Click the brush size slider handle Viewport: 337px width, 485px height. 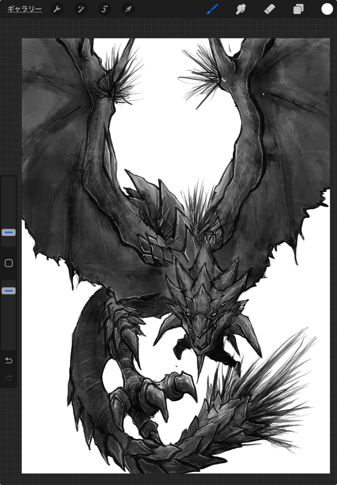click(8, 232)
